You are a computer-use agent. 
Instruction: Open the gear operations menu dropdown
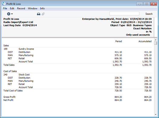[x=10, y=14]
